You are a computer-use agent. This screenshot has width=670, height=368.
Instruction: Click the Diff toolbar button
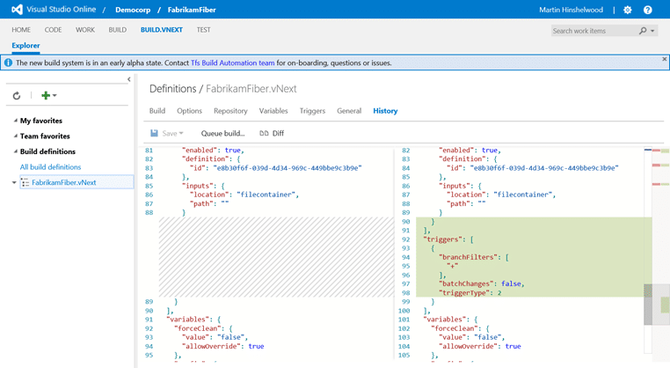(x=272, y=134)
